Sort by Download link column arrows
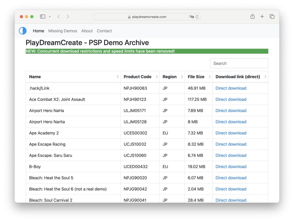 pyautogui.click(x=266, y=77)
